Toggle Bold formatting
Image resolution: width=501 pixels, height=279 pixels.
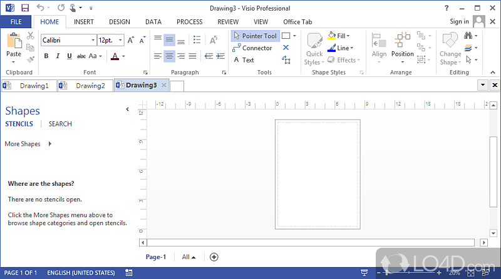click(46, 56)
